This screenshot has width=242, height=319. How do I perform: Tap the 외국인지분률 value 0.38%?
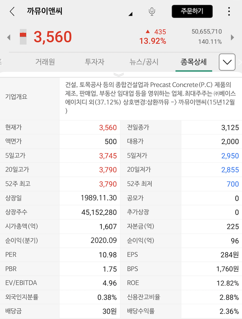[107, 298]
